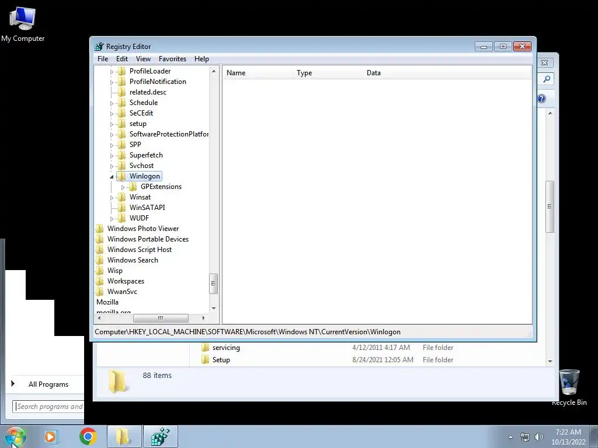Select the Schedule folder icon
Screen dimensions: 598x448
click(121, 103)
